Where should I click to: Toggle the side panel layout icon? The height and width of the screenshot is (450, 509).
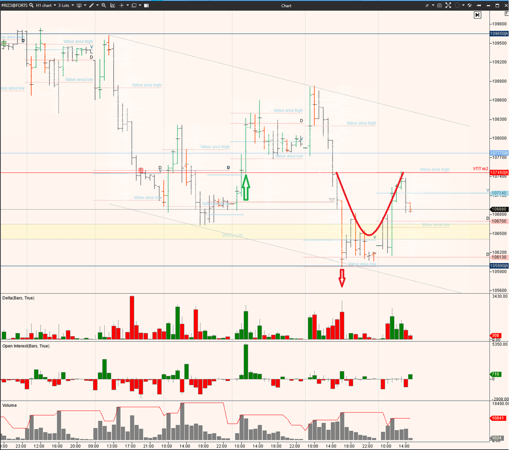pos(146,6)
